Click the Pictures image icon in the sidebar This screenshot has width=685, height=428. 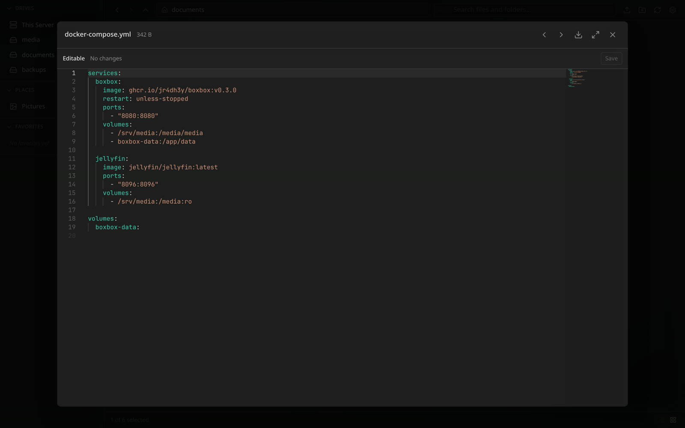point(13,106)
